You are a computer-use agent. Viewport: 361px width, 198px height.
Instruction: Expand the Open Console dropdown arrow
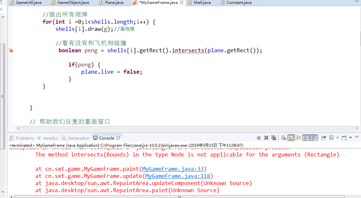[350, 138]
